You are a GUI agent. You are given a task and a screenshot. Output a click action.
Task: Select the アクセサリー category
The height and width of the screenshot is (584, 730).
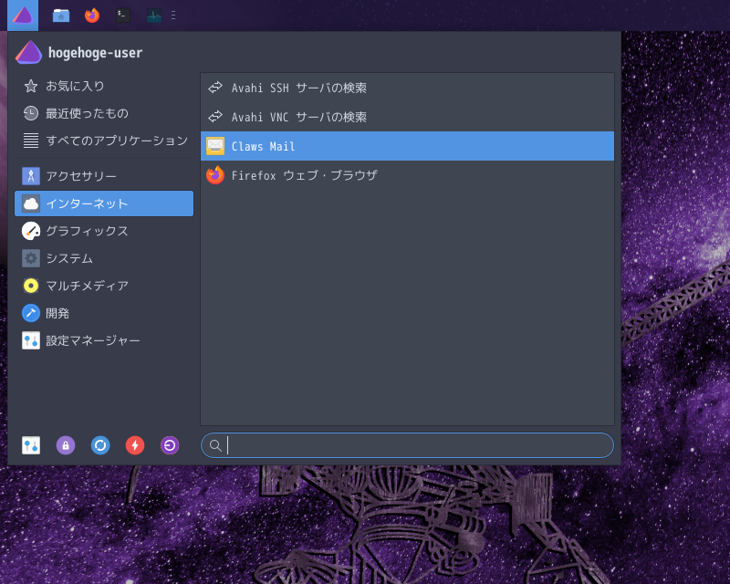point(104,176)
